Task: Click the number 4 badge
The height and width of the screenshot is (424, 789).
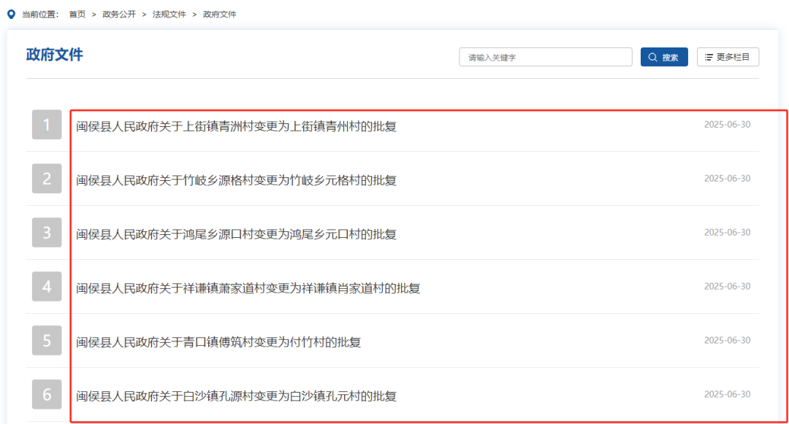Action: pyautogui.click(x=47, y=286)
